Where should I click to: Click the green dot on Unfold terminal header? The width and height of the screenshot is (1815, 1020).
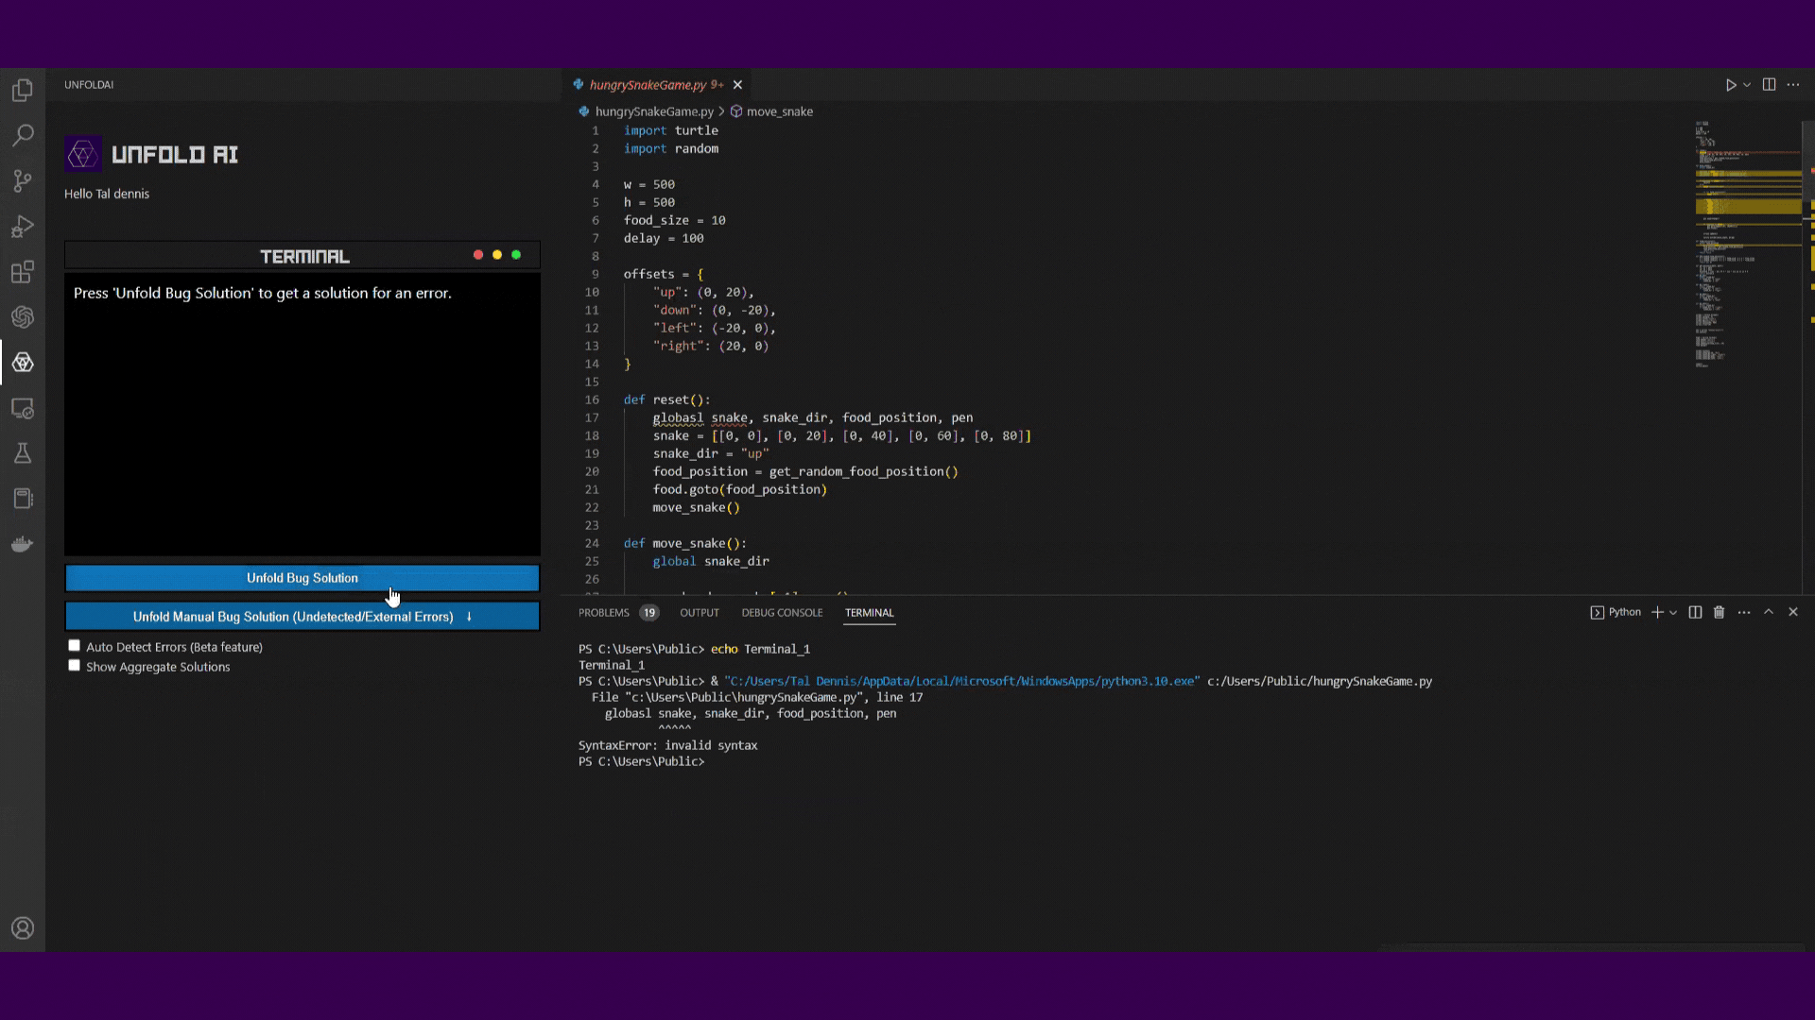(x=516, y=255)
